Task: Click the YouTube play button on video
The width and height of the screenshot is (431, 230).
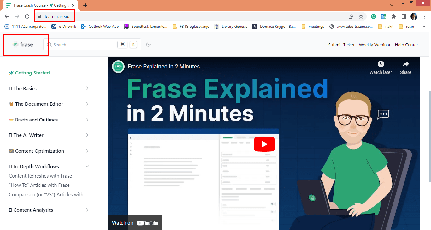Action: [x=264, y=144]
